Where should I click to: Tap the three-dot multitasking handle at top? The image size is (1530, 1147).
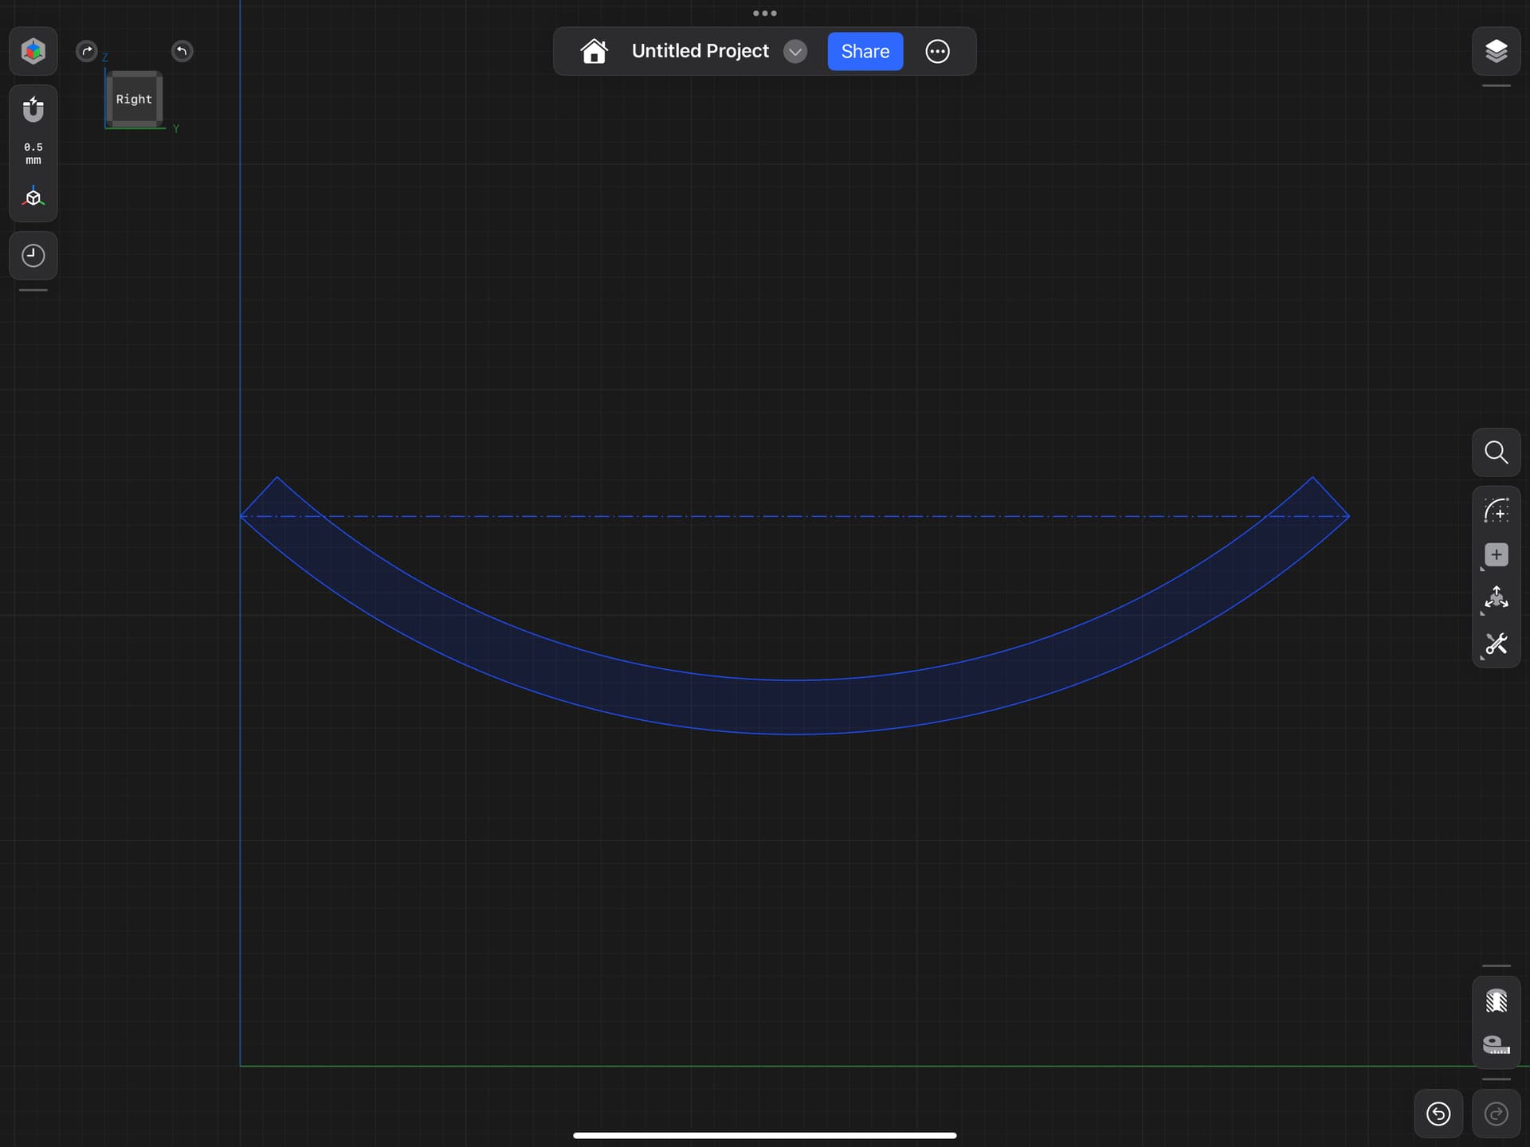(x=764, y=13)
